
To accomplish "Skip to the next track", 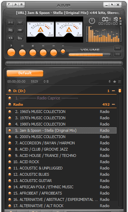I will [54, 53].
